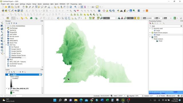The height and width of the screenshot is (103, 183).
Task: Toggle visibility of DSm_30m_WGS 84_37S layer
Action: click(x=9, y=88)
